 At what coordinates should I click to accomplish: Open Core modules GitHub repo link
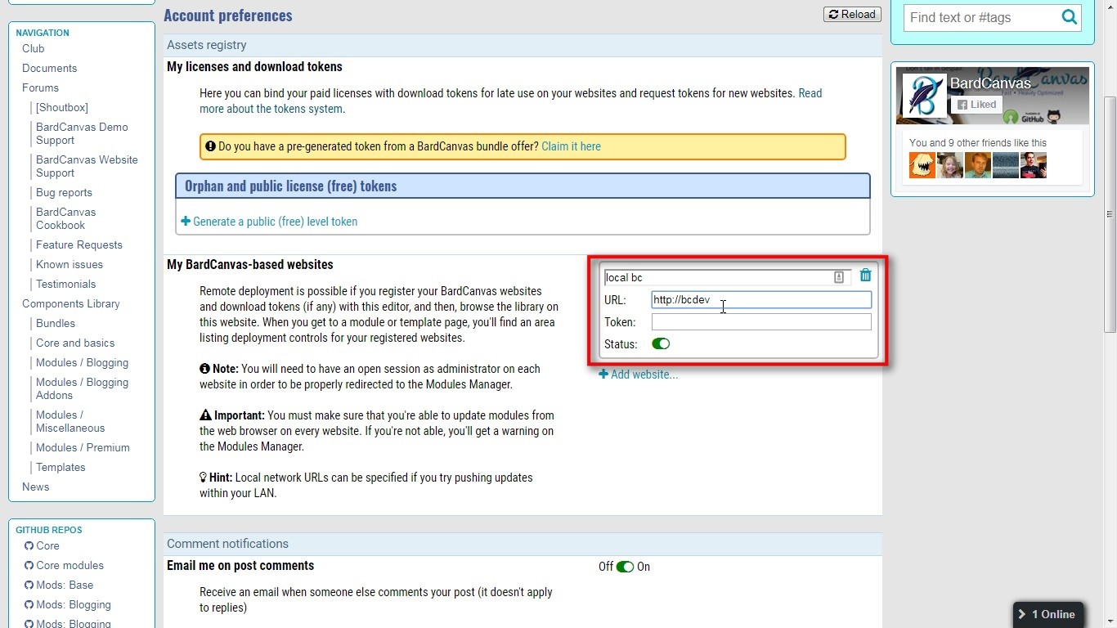click(64, 565)
